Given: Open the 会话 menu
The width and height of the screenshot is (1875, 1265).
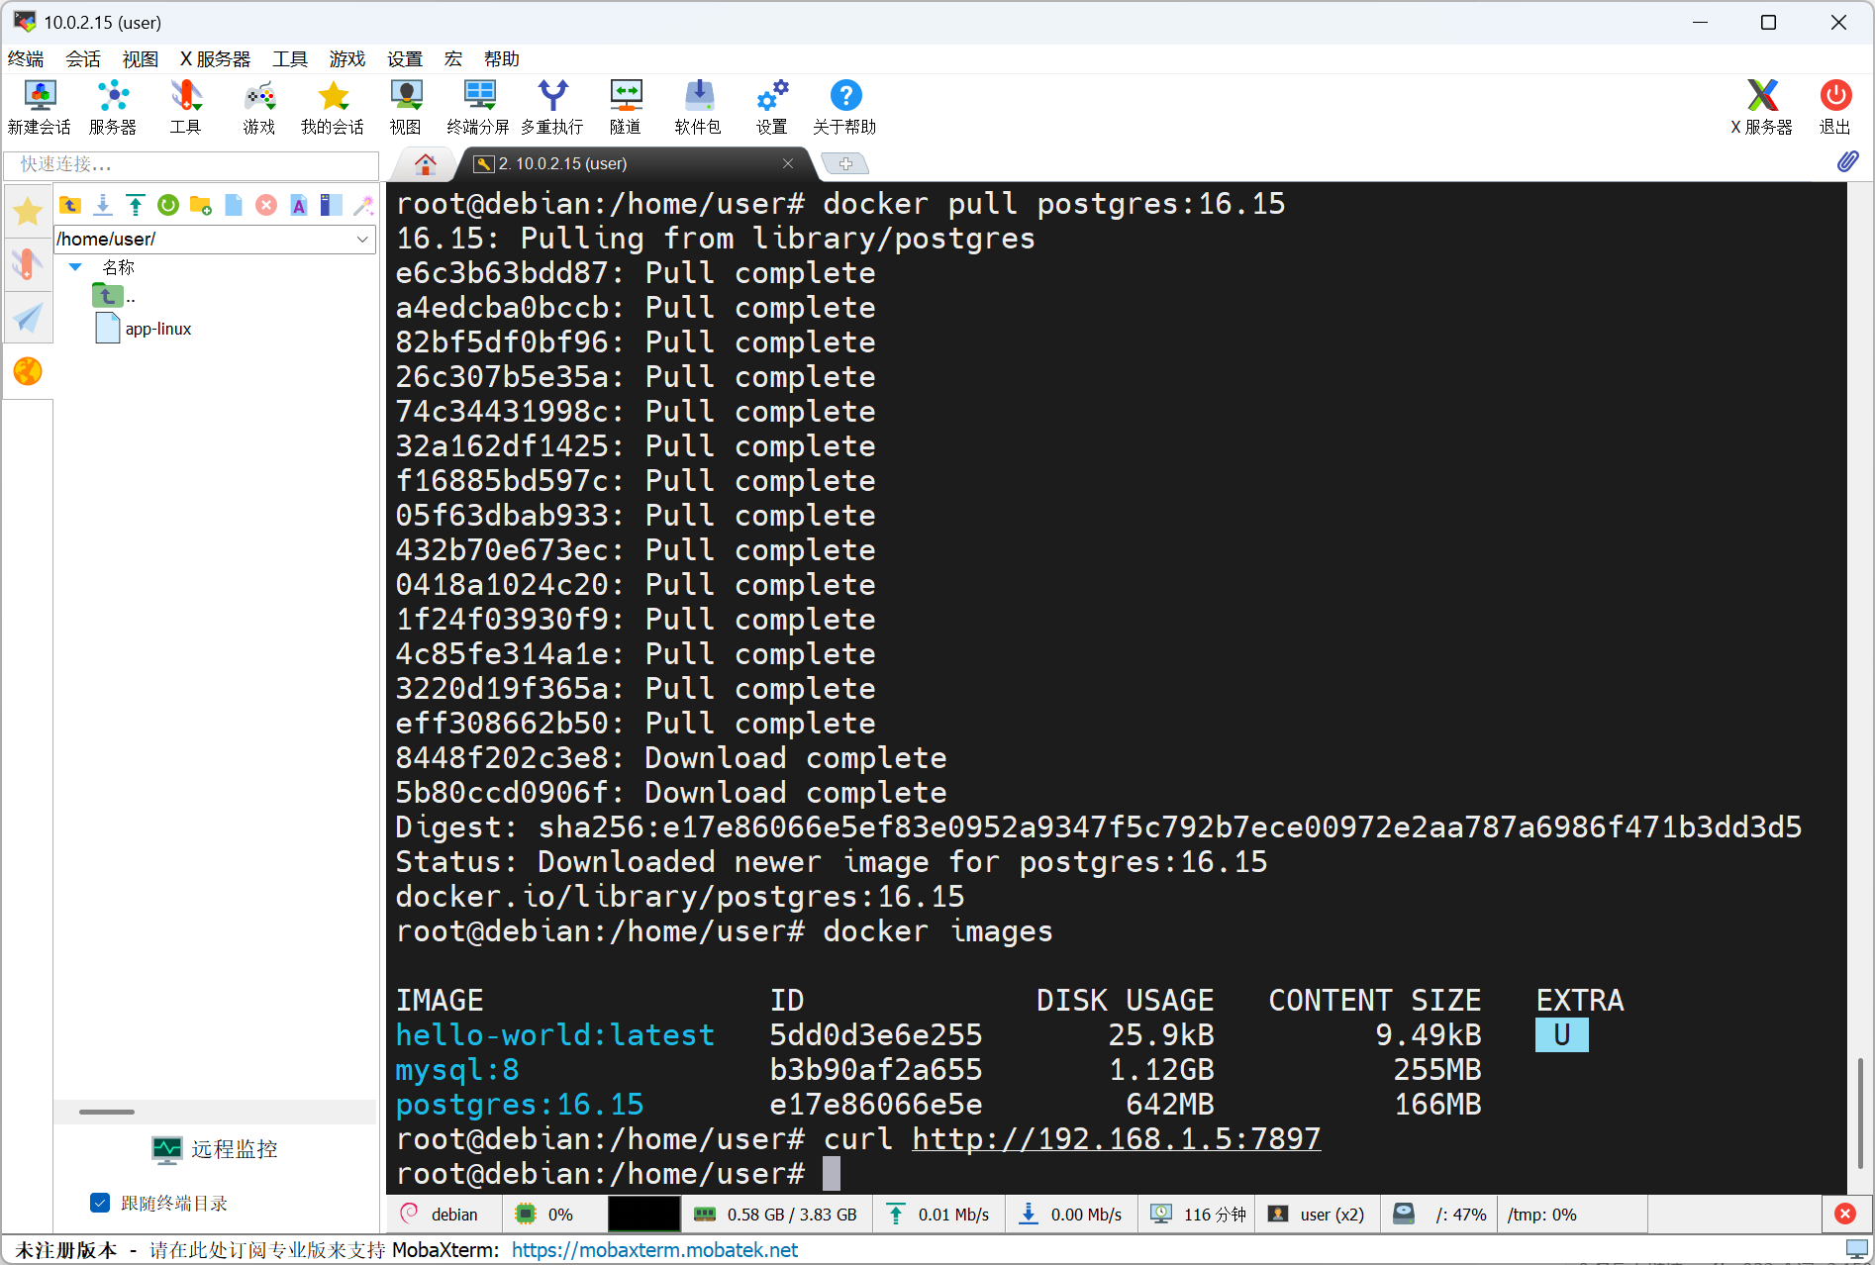Looking at the screenshot, I should (83, 58).
